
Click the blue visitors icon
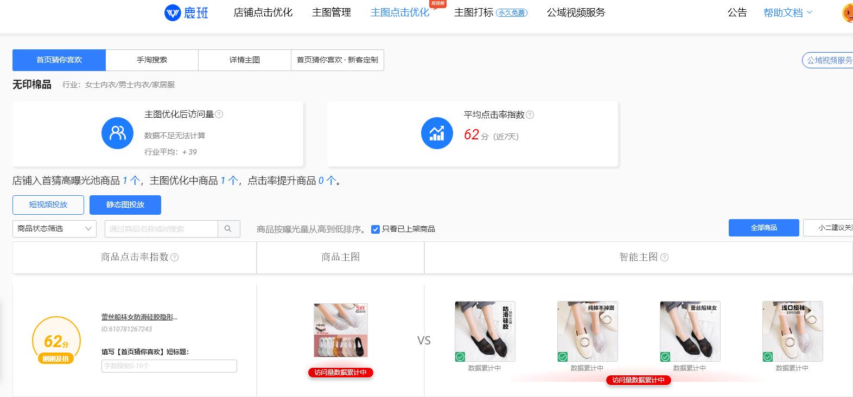coord(117,133)
